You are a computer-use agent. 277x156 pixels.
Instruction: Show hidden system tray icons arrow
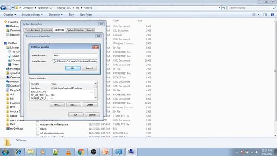(237, 152)
